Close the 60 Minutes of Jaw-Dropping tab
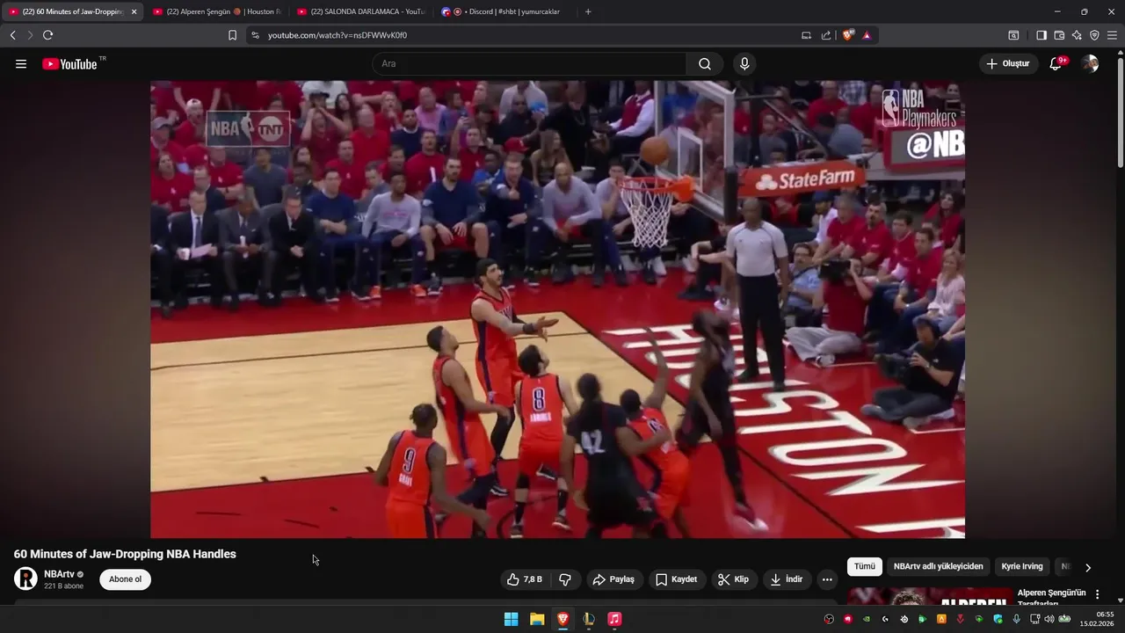 (134, 11)
